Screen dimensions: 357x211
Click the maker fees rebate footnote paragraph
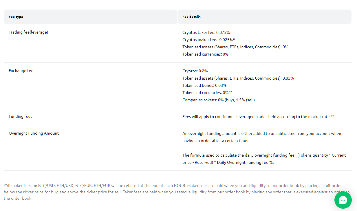tap(168, 192)
